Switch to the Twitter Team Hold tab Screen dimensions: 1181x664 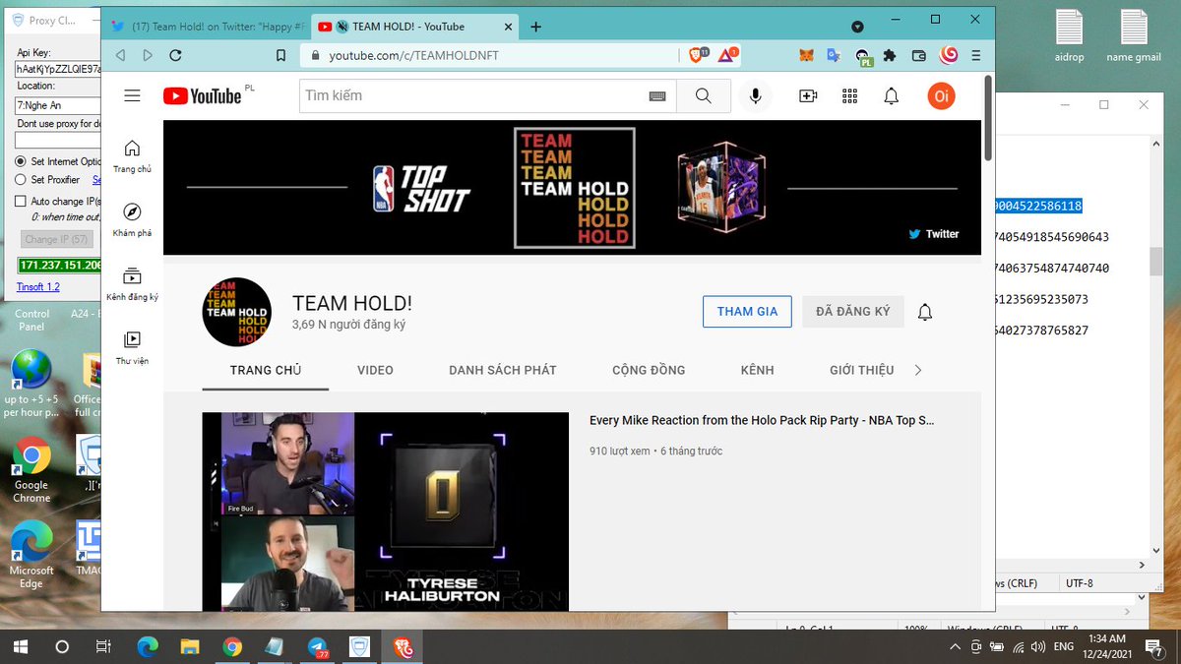[x=207, y=27]
